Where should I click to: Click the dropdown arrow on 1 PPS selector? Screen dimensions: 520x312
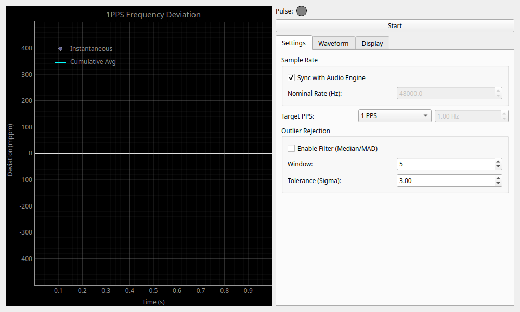click(x=424, y=115)
